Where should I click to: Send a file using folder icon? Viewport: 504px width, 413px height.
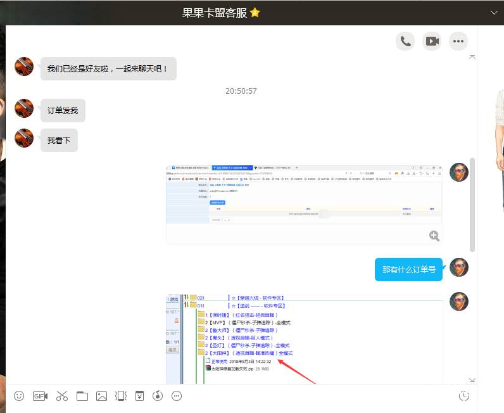point(82,396)
